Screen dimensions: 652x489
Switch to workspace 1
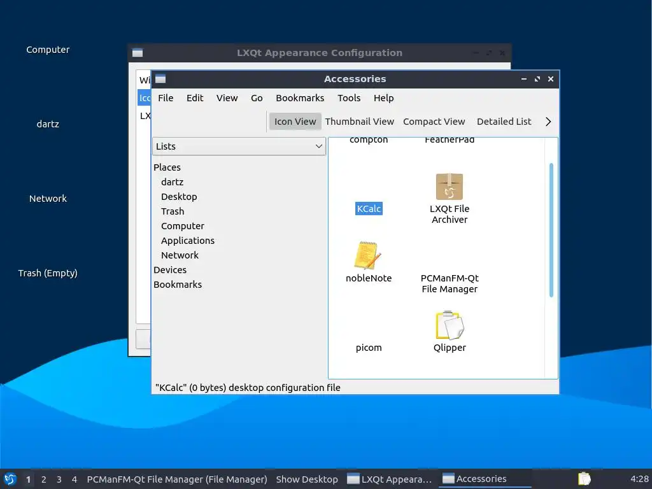28,479
